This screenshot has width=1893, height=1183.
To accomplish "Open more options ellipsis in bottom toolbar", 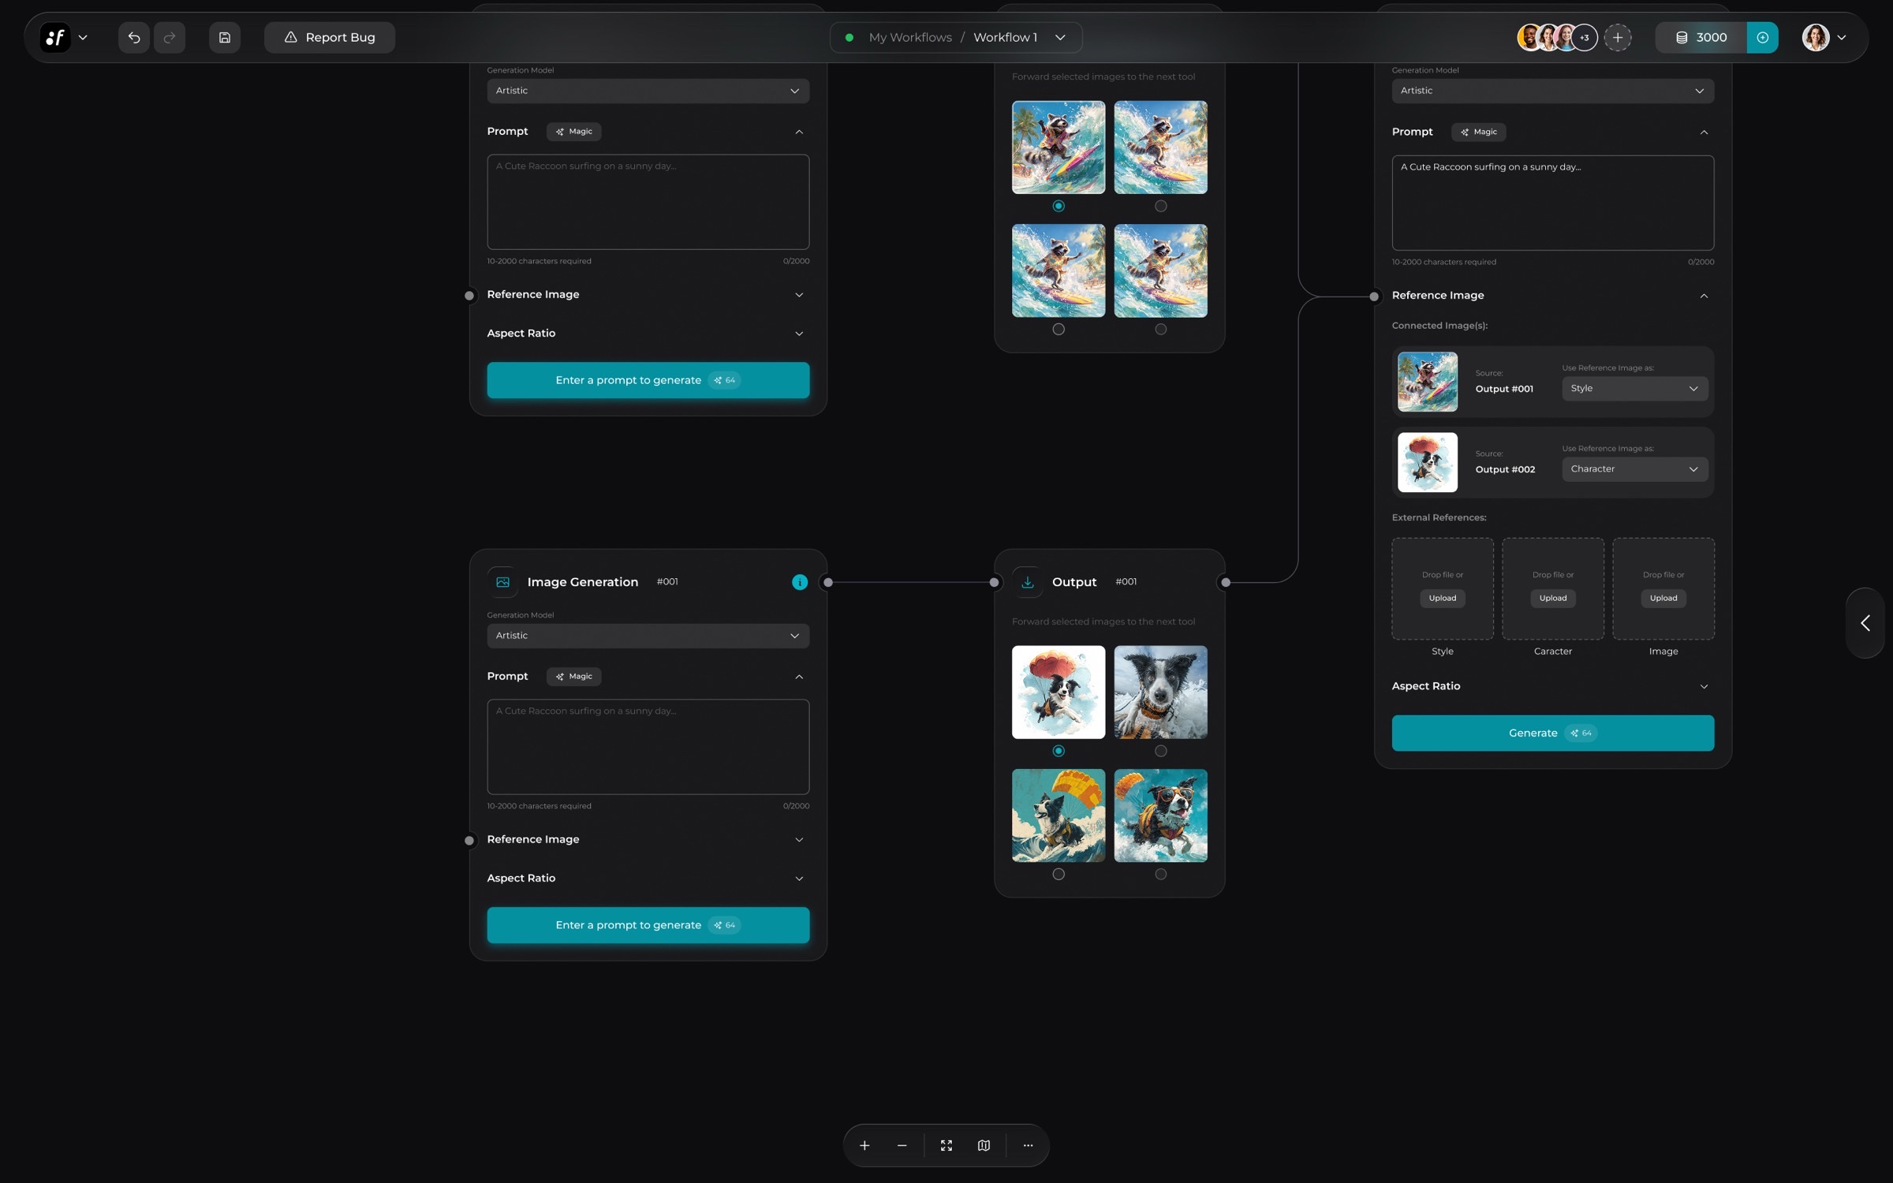I will 1028,1145.
